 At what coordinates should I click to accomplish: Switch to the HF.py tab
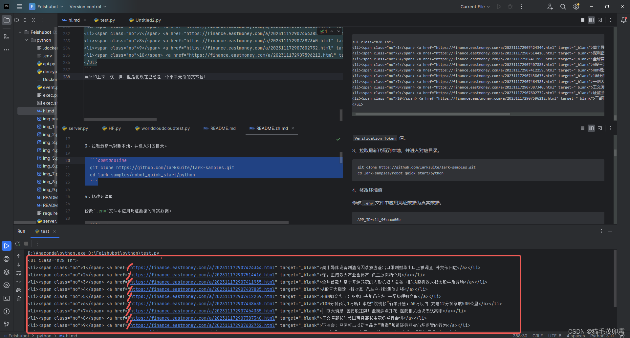[x=112, y=128]
